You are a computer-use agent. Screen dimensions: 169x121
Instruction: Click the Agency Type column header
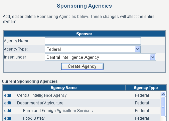146,88
